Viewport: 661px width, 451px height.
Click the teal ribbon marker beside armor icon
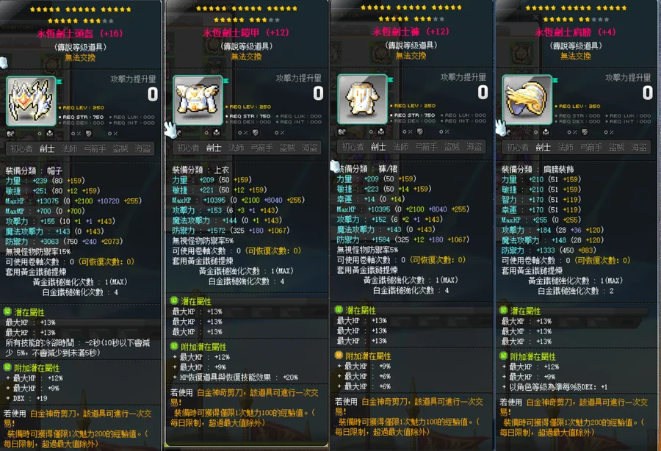pos(226,81)
